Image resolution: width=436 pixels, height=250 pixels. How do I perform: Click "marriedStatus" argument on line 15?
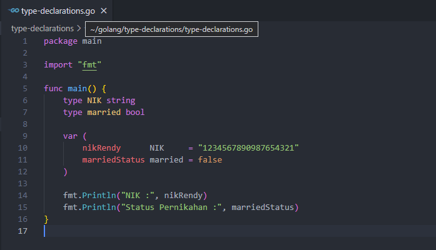263,207
